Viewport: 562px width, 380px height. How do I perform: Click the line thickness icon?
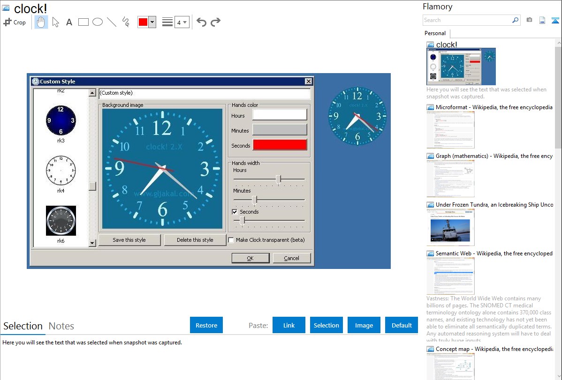(167, 22)
